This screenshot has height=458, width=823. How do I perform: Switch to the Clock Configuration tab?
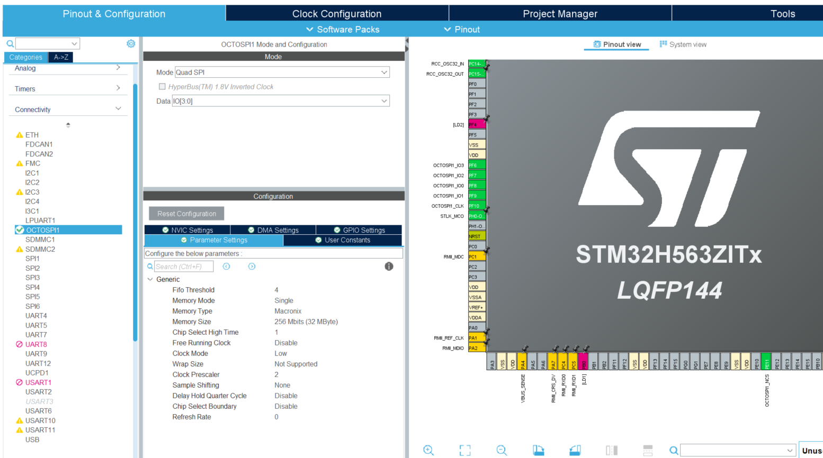click(x=337, y=13)
